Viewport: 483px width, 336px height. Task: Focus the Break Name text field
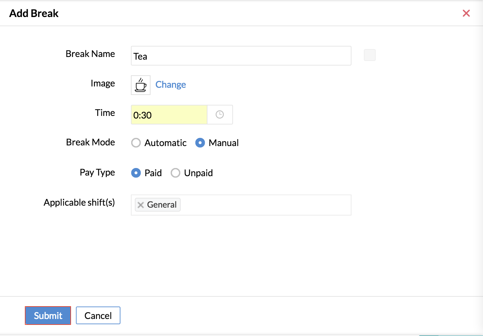point(241,56)
